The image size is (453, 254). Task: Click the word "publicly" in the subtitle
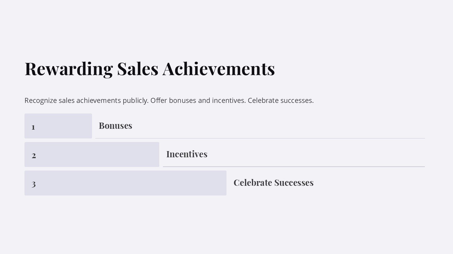[x=135, y=101]
